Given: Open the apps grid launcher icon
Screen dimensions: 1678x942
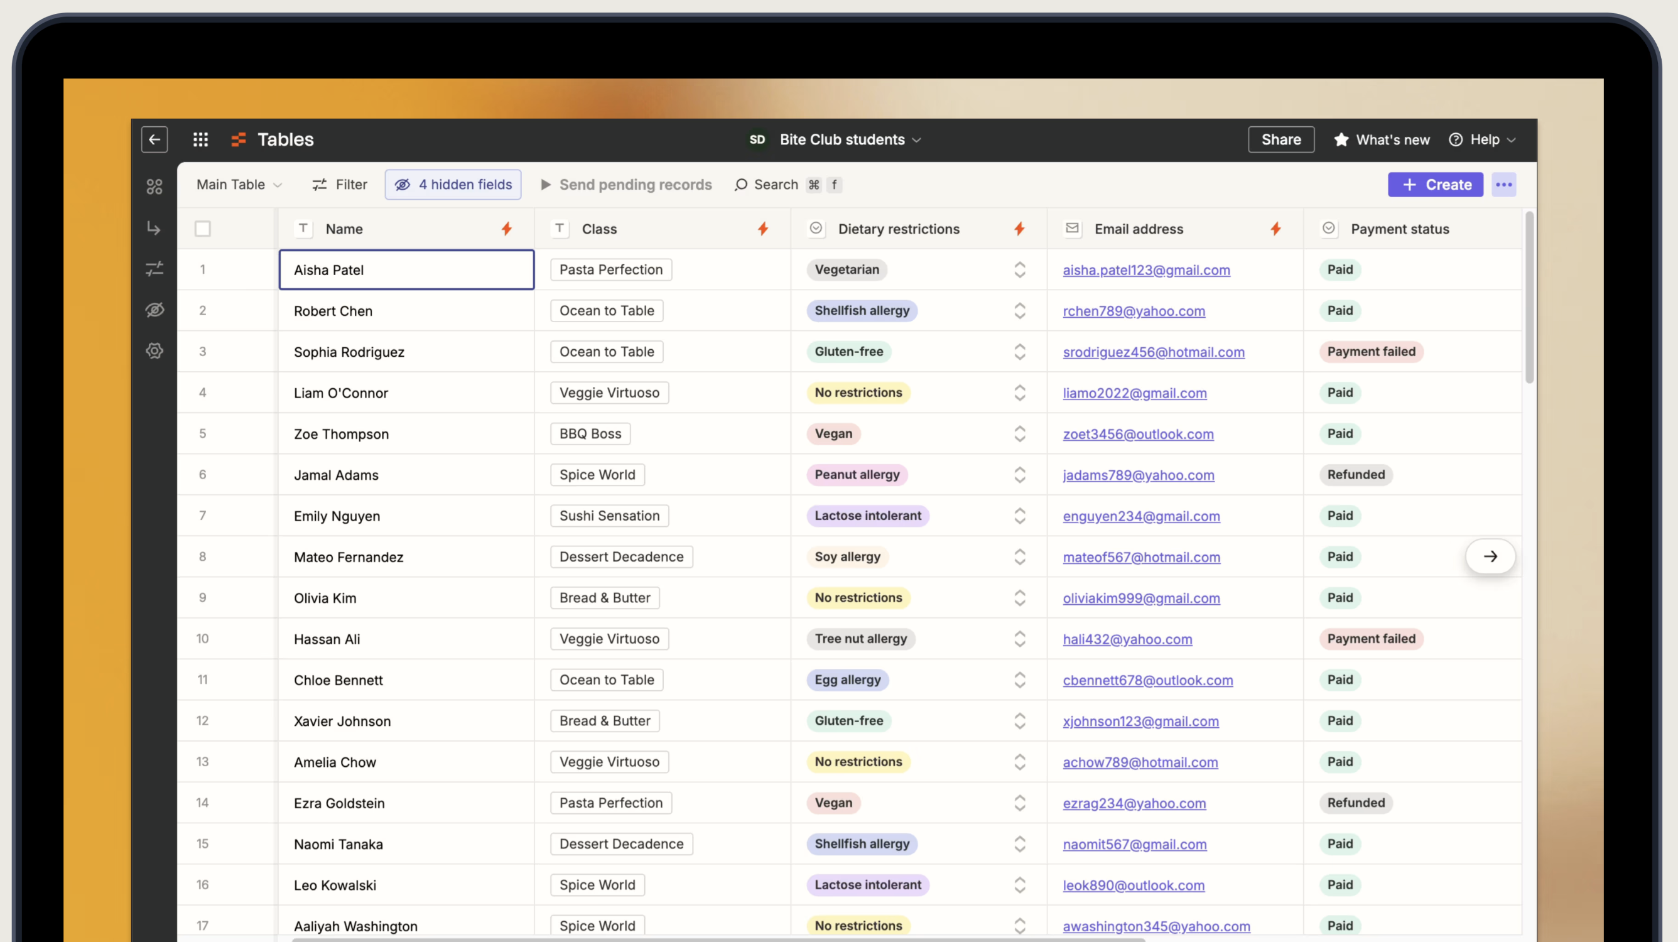Looking at the screenshot, I should pos(200,139).
